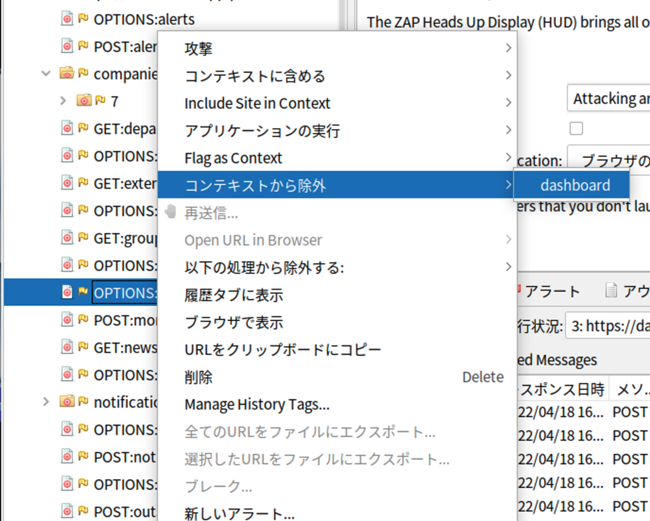Click the page icon beside GET:news
The height and width of the screenshot is (521, 650).
[x=67, y=347]
